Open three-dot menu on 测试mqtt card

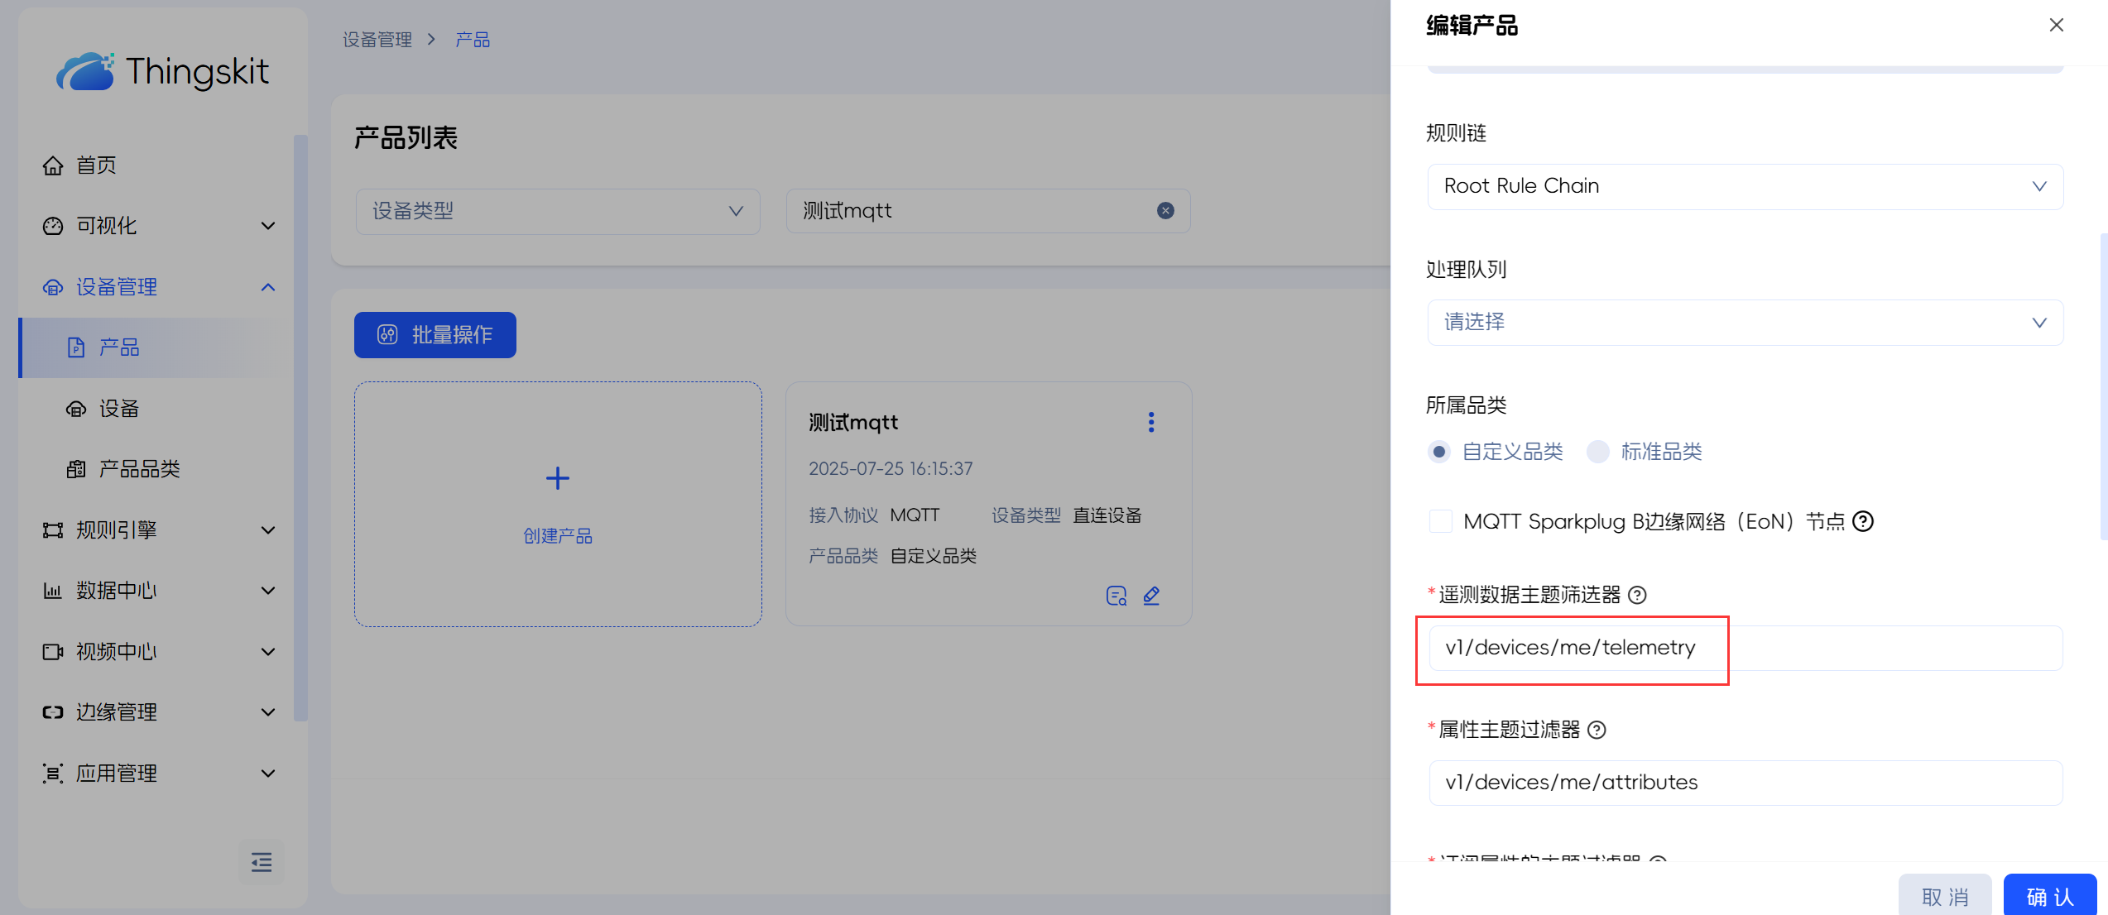1150,422
